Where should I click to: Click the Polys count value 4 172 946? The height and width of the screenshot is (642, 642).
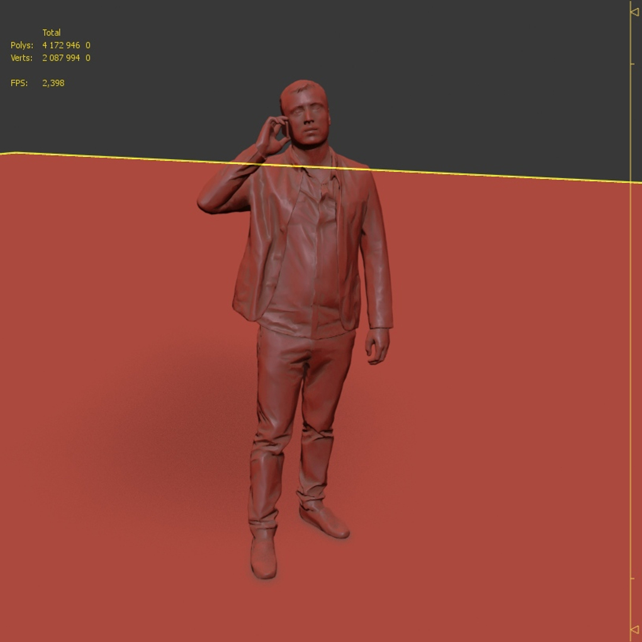tap(61, 45)
